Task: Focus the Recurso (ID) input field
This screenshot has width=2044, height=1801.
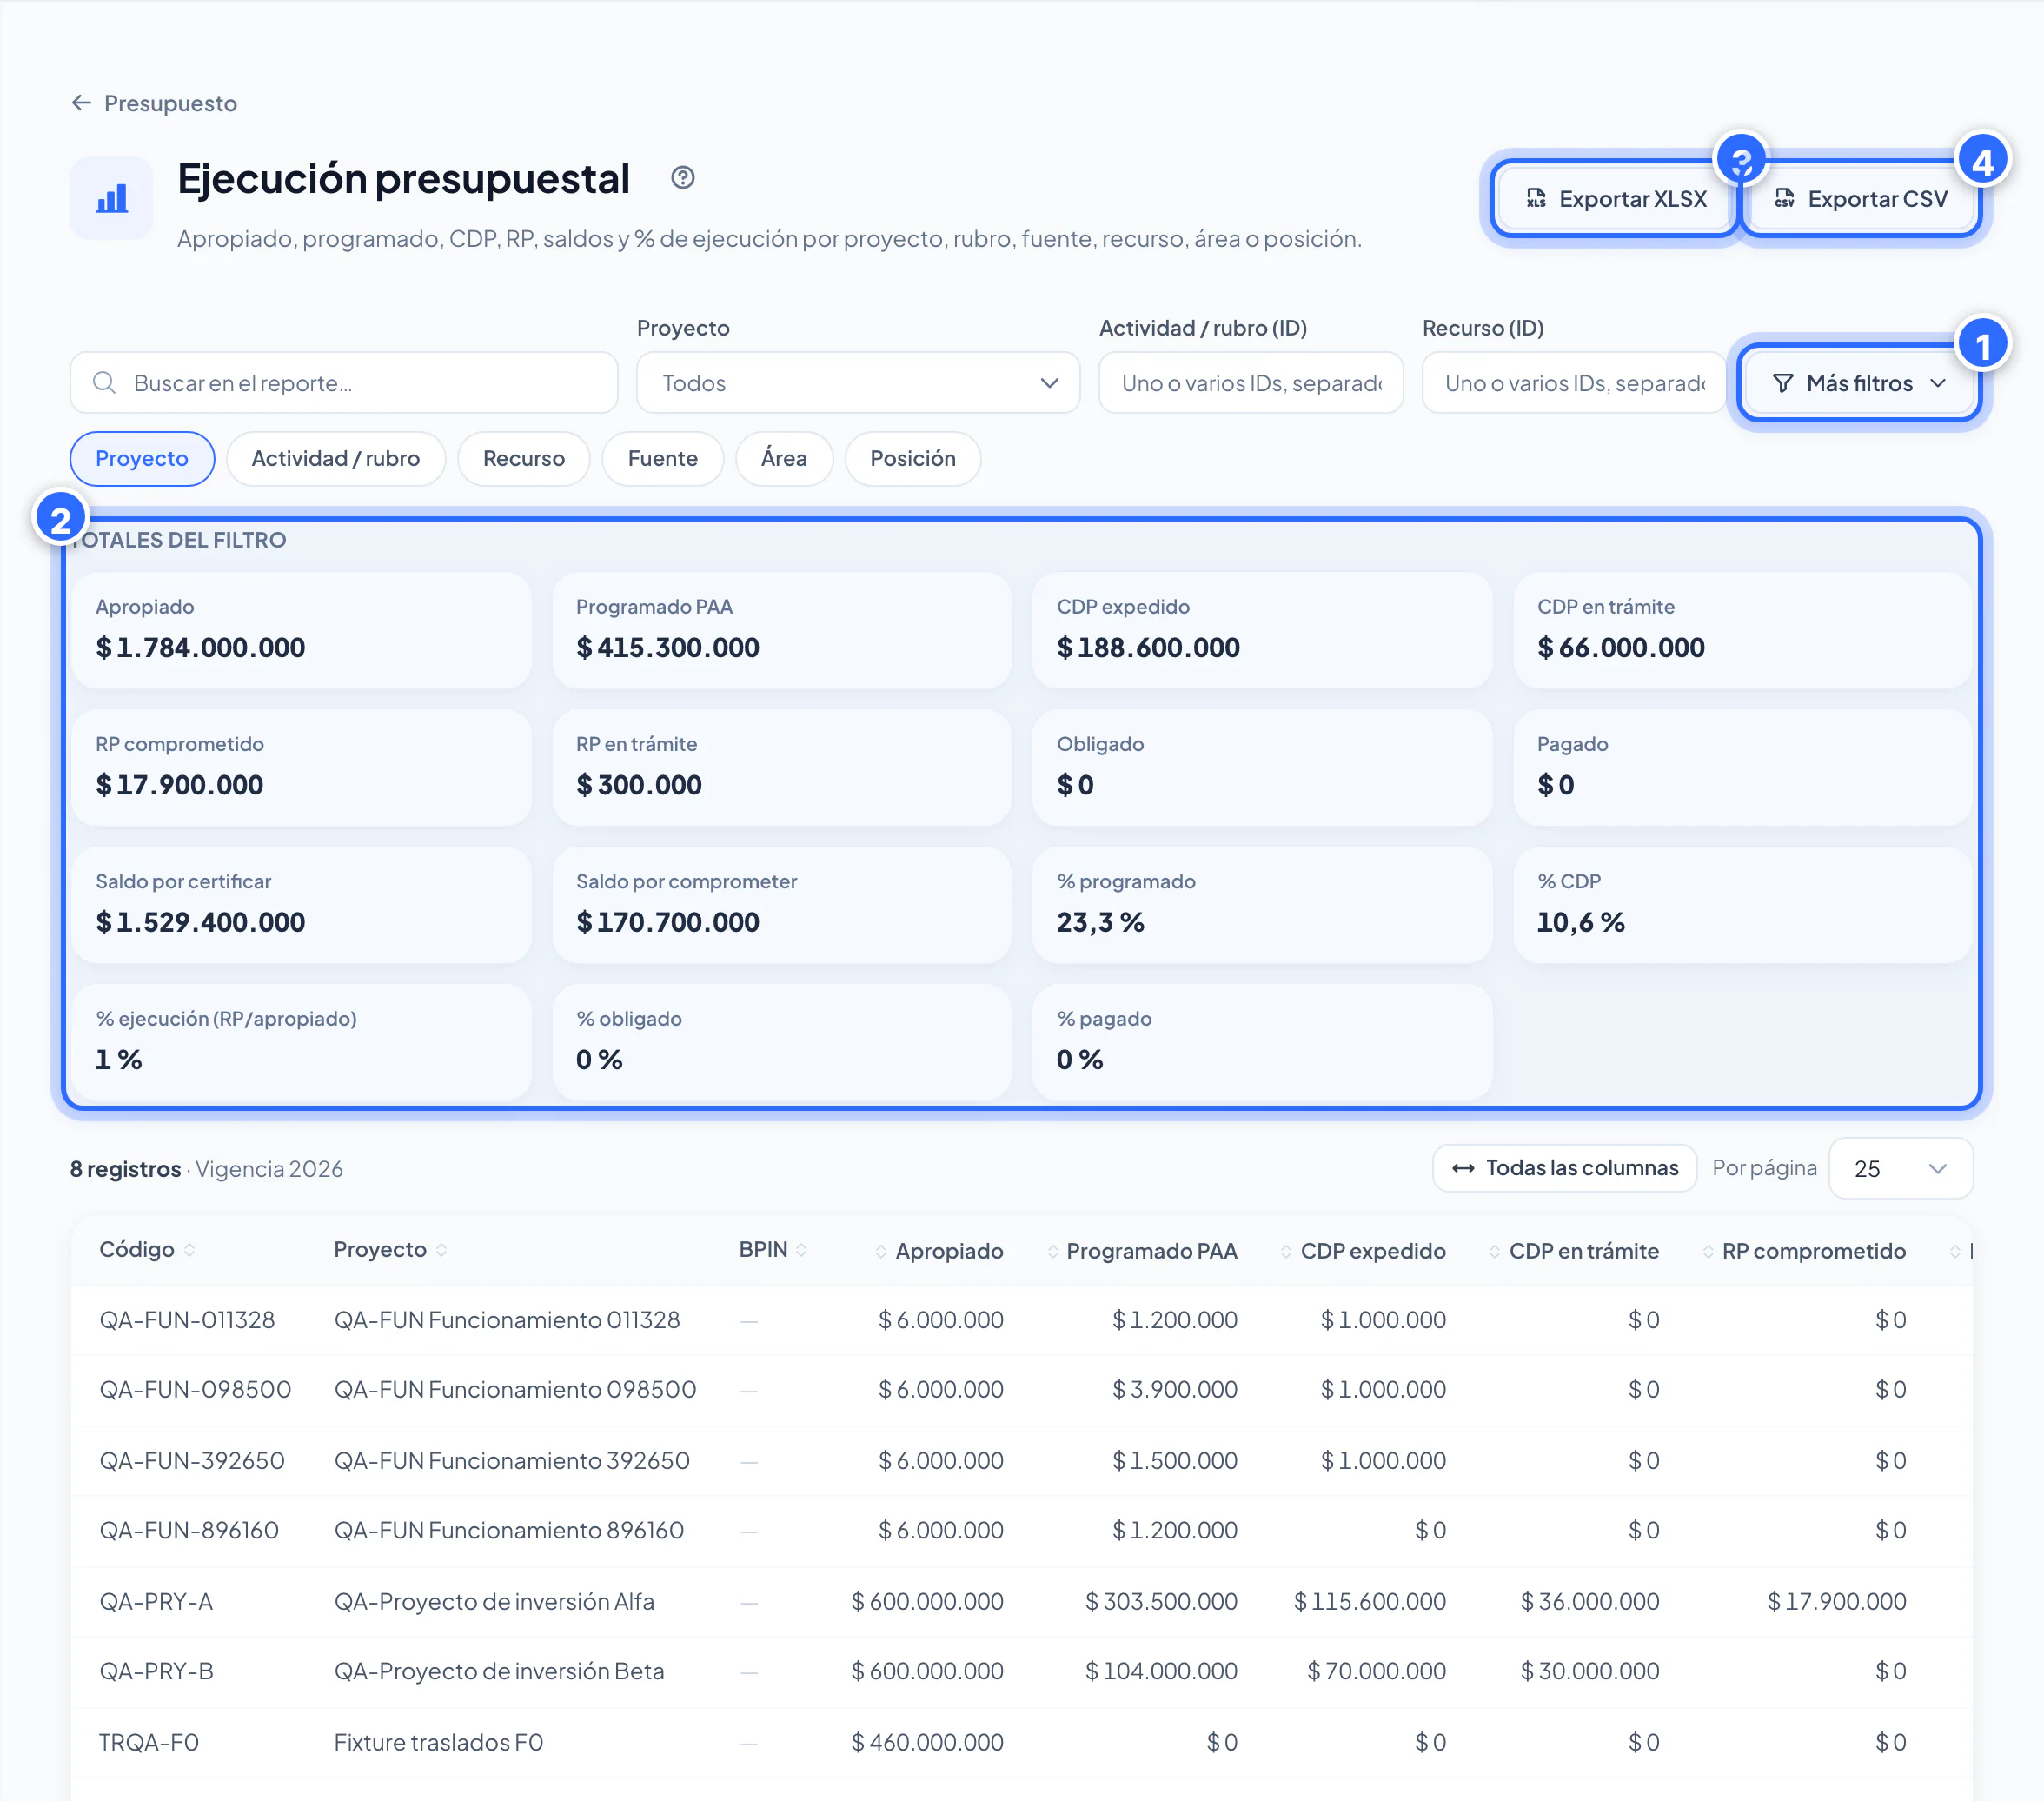Action: point(1574,383)
